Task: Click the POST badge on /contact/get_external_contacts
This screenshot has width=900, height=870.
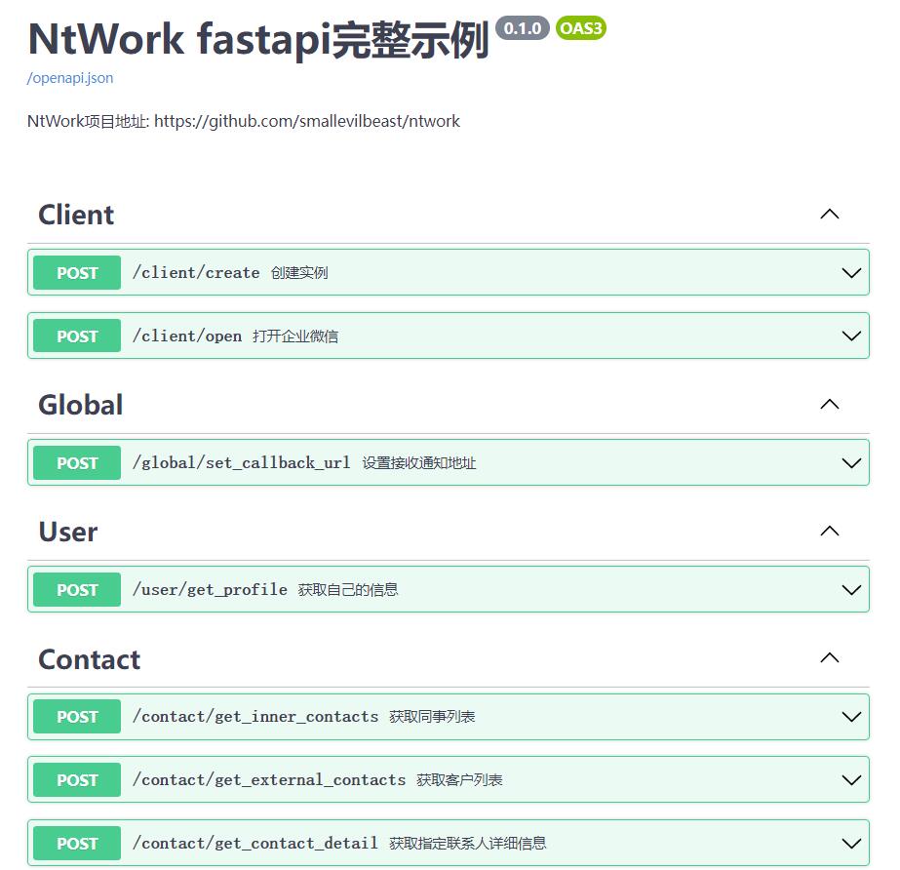Action: [76, 779]
